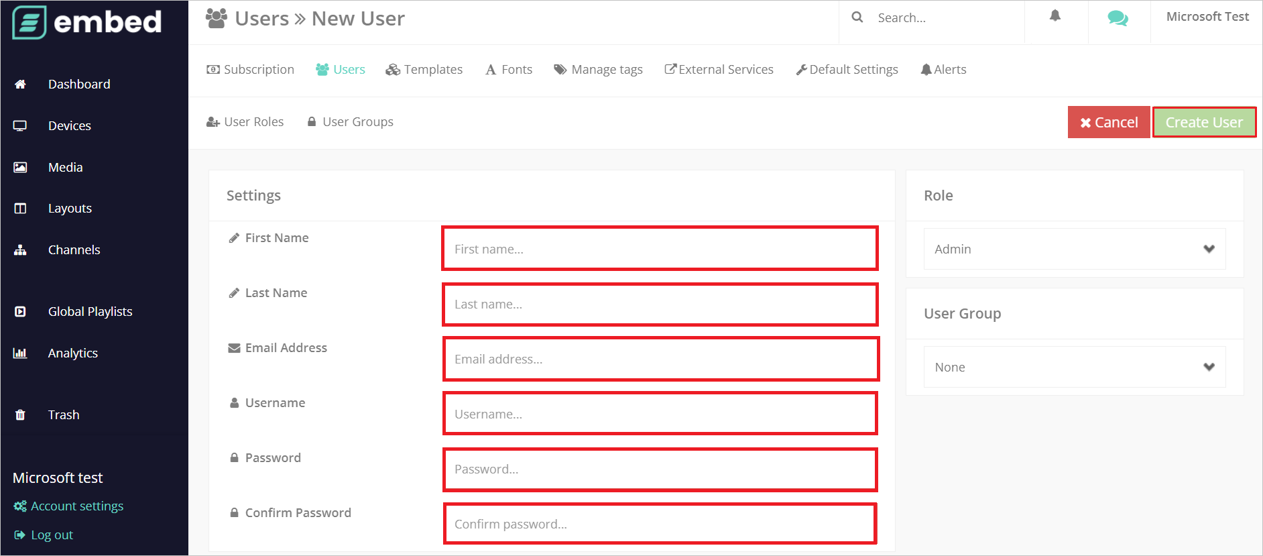1263x556 pixels.
Task: Click the External Services link icon
Action: tap(670, 69)
